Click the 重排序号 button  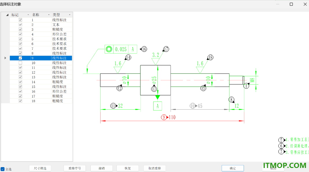75,168
